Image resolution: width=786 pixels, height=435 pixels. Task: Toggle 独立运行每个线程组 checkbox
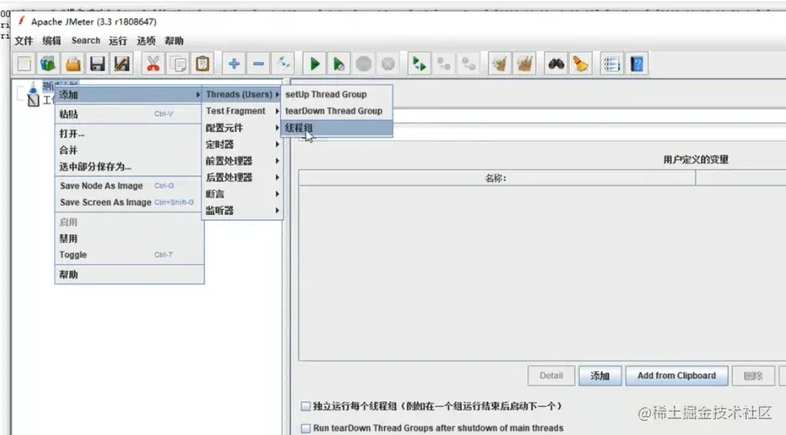[306, 406]
